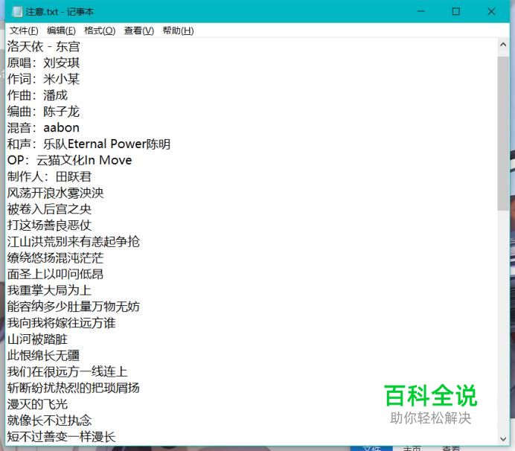Click the line 作词：米小某
This screenshot has width=515, height=451.
[x=43, y=79]
